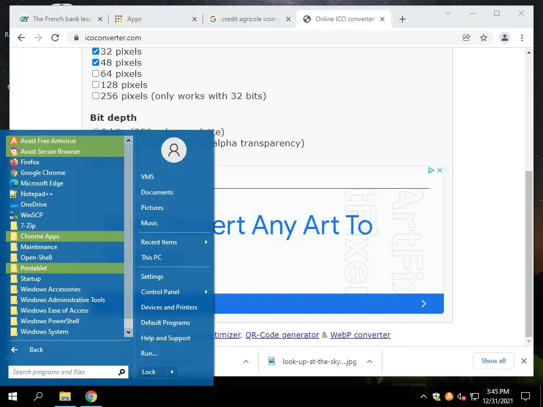This screenshot has height=407, width=543.
Task: Click the user account picture in the Start menu
Action: (x=174, y=150)
